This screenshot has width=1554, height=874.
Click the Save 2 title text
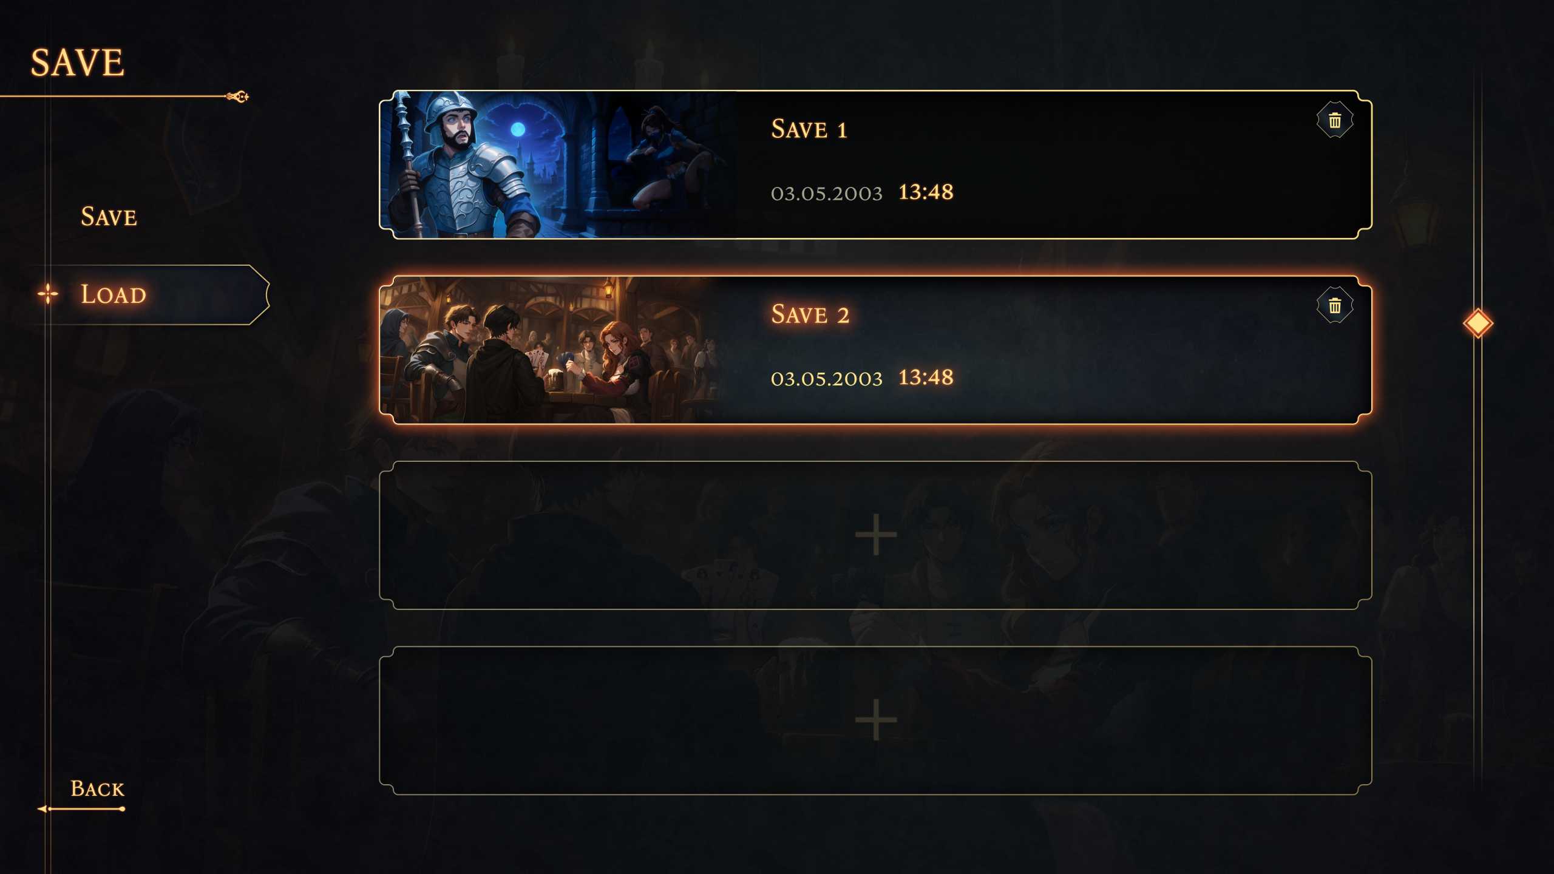(x=810, y=314)
